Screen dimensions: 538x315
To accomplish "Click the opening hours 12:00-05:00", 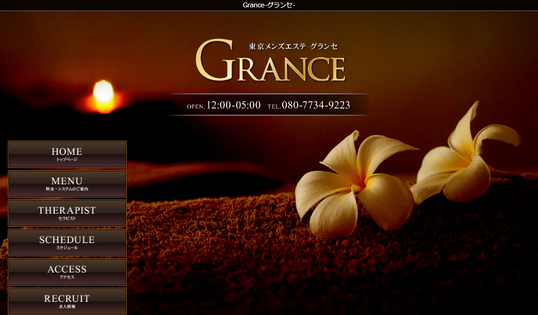I will 233,105.
